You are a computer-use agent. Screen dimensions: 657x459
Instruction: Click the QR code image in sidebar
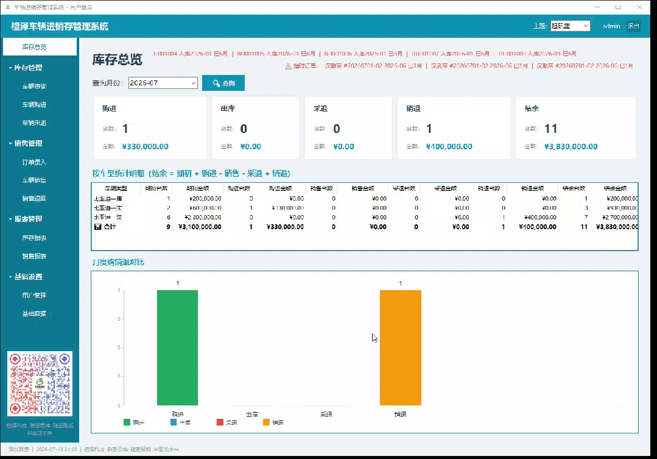coord(40,384)
